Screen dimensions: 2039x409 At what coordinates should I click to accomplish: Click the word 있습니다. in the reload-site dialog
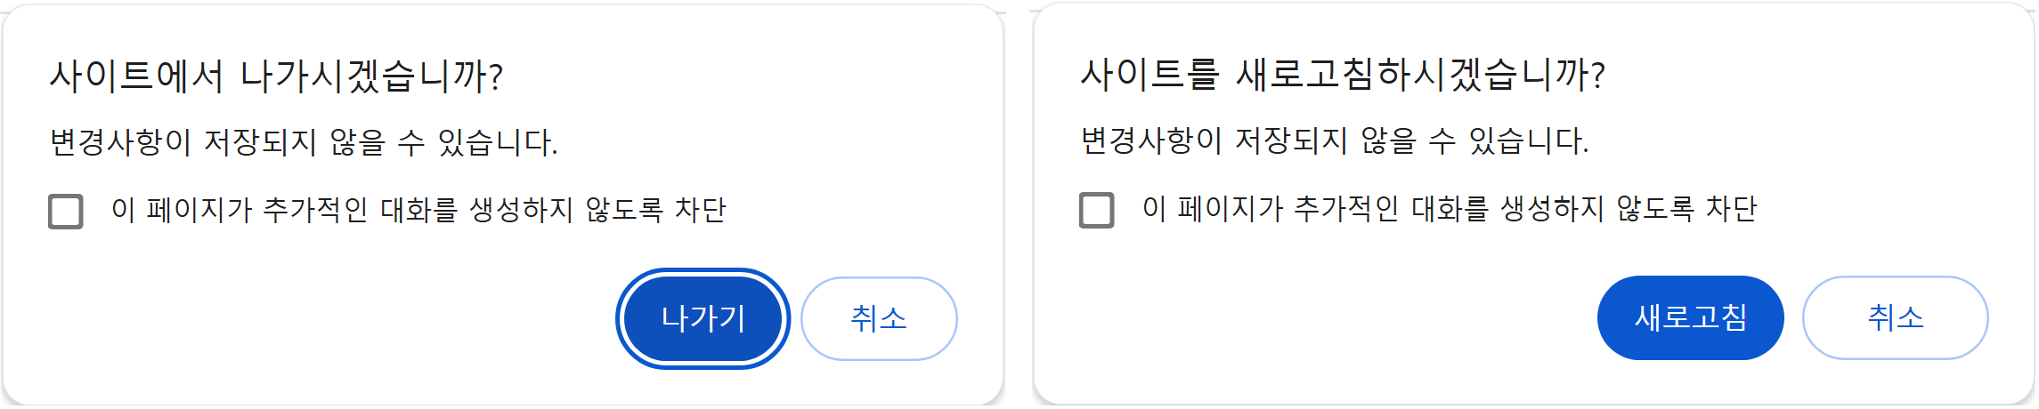pos(1528,140)
